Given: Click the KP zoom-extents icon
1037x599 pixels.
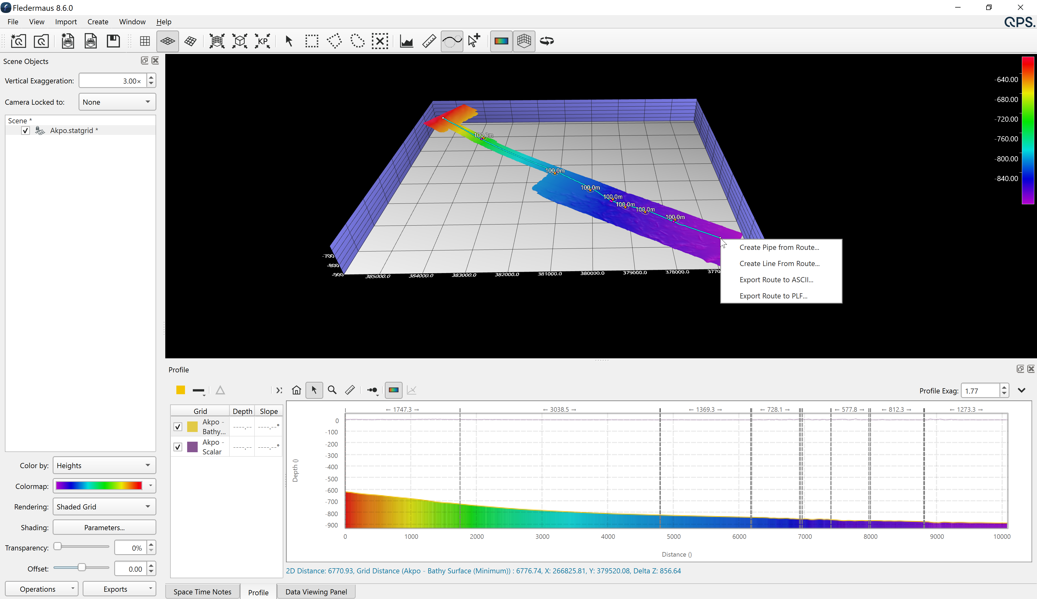Looking at the screenshot, I should [x=262, y=41].
